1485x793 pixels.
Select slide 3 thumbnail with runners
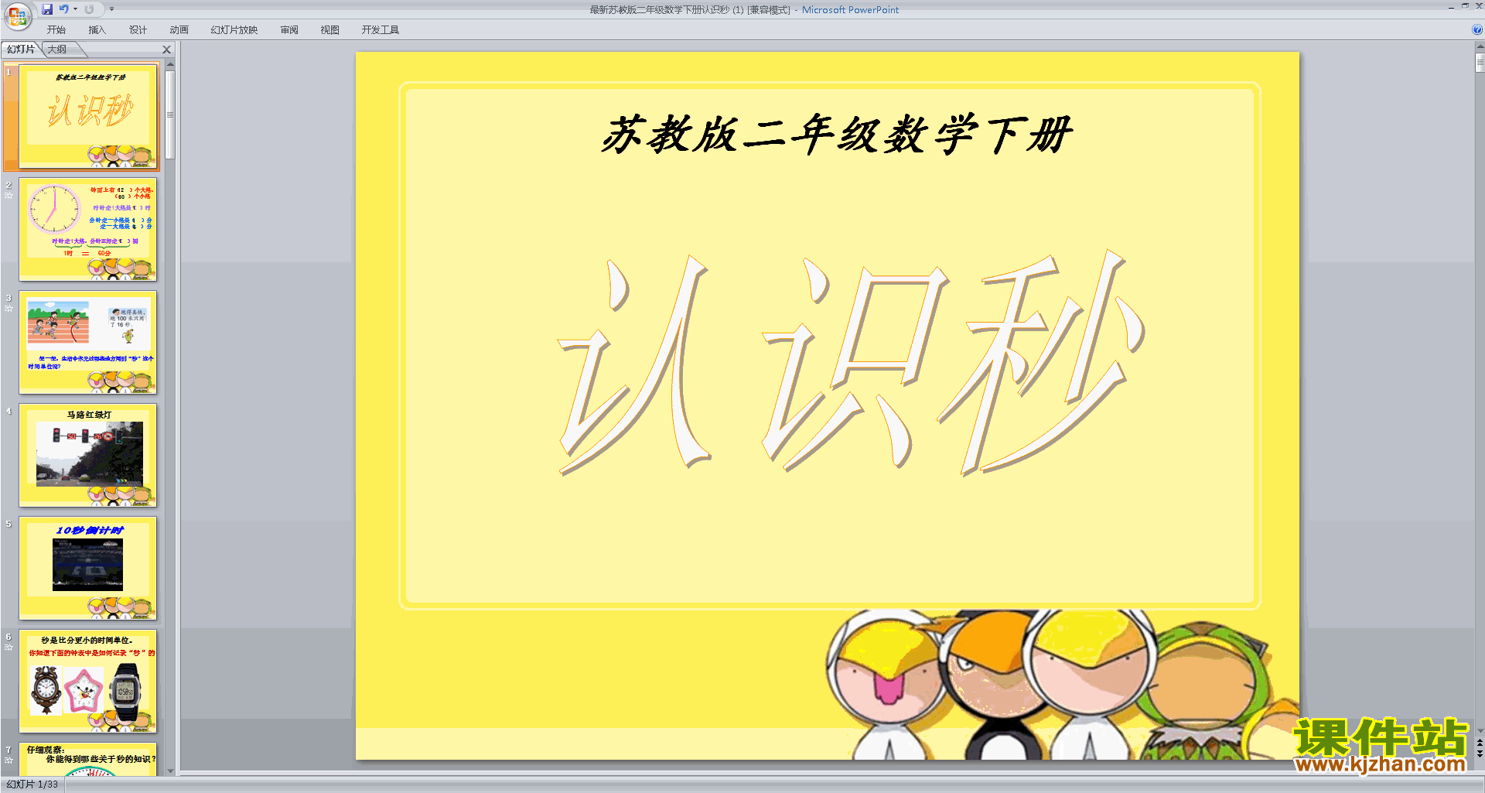[88, 342]
